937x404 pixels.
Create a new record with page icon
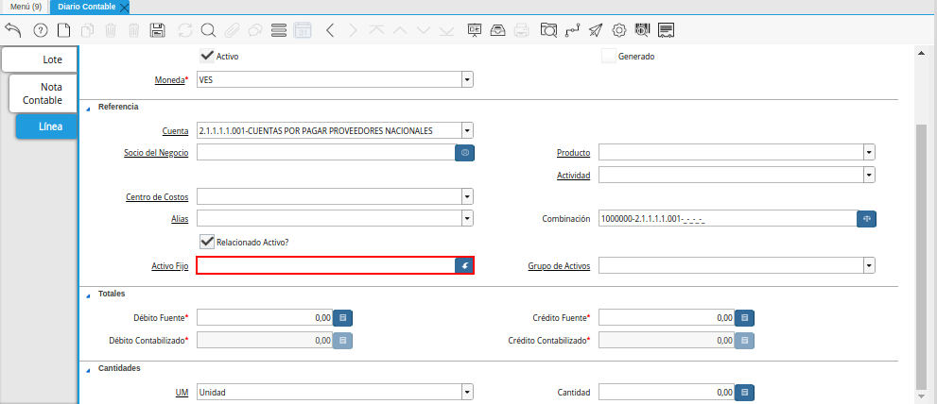(63, 30)
